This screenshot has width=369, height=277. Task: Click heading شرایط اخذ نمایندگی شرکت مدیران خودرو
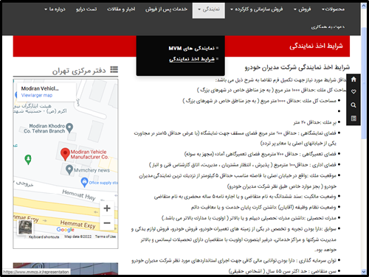[297, 67]
